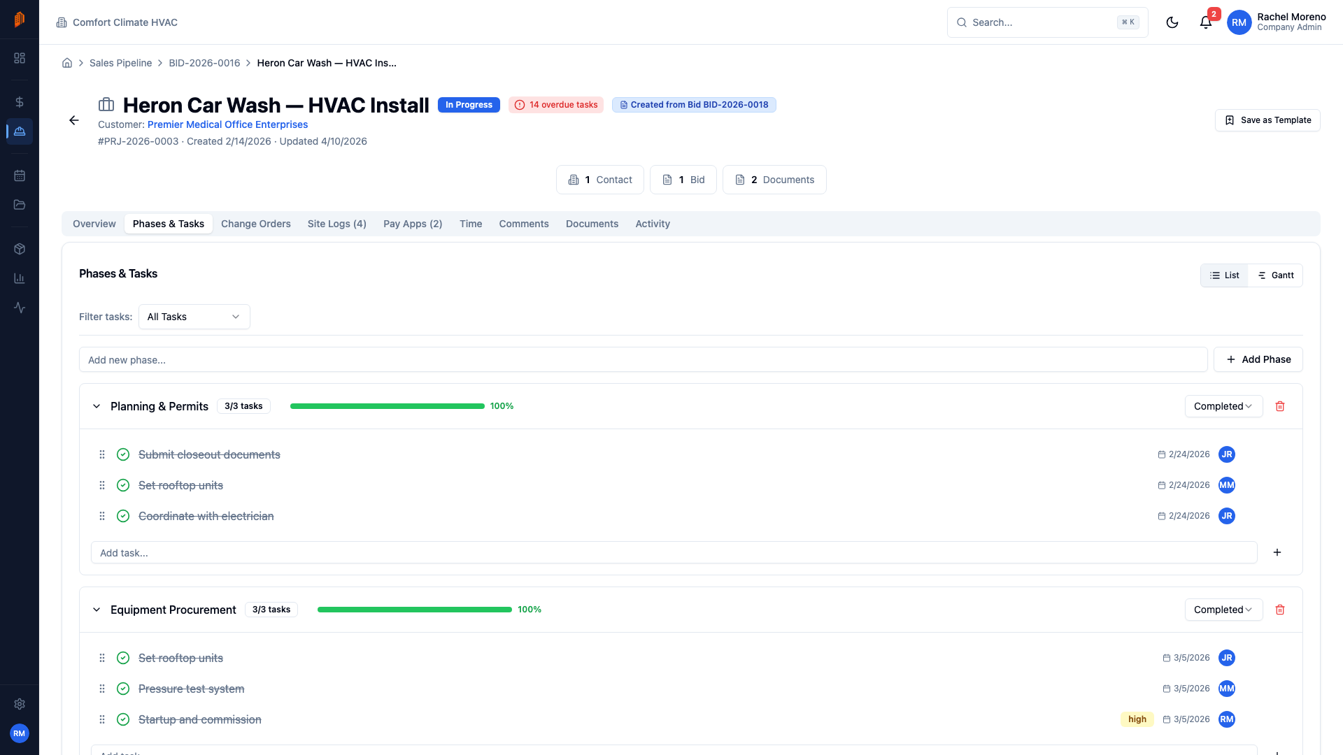Click Planning & Permits progress bar
Viewport: 1343px width, 755px height.
388,406
